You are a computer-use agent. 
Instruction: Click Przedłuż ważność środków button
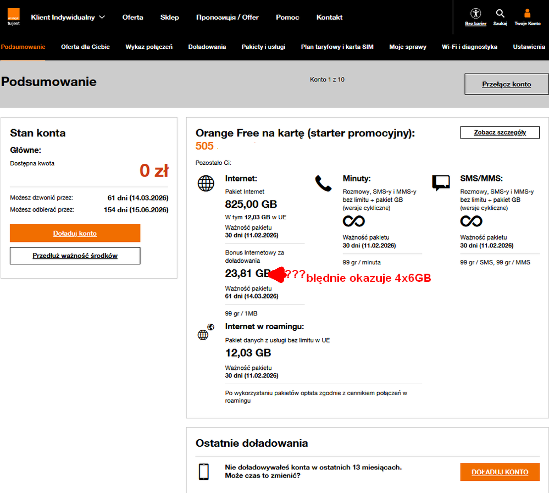pos(75,256)
